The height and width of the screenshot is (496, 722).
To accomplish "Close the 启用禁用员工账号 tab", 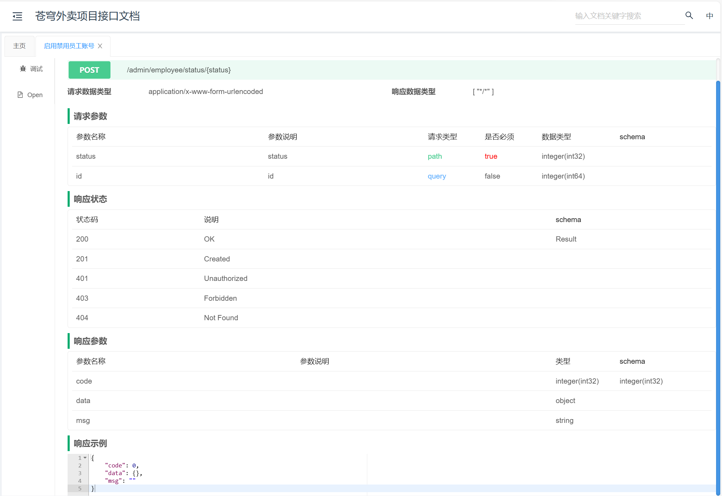I will click(100, 46).
